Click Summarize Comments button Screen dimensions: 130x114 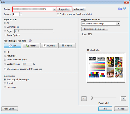[95, 29]
